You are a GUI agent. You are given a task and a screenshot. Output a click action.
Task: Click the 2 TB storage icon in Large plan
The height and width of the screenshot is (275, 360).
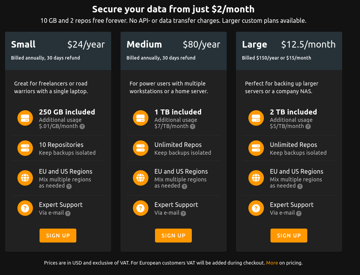(x=256, y=118)
